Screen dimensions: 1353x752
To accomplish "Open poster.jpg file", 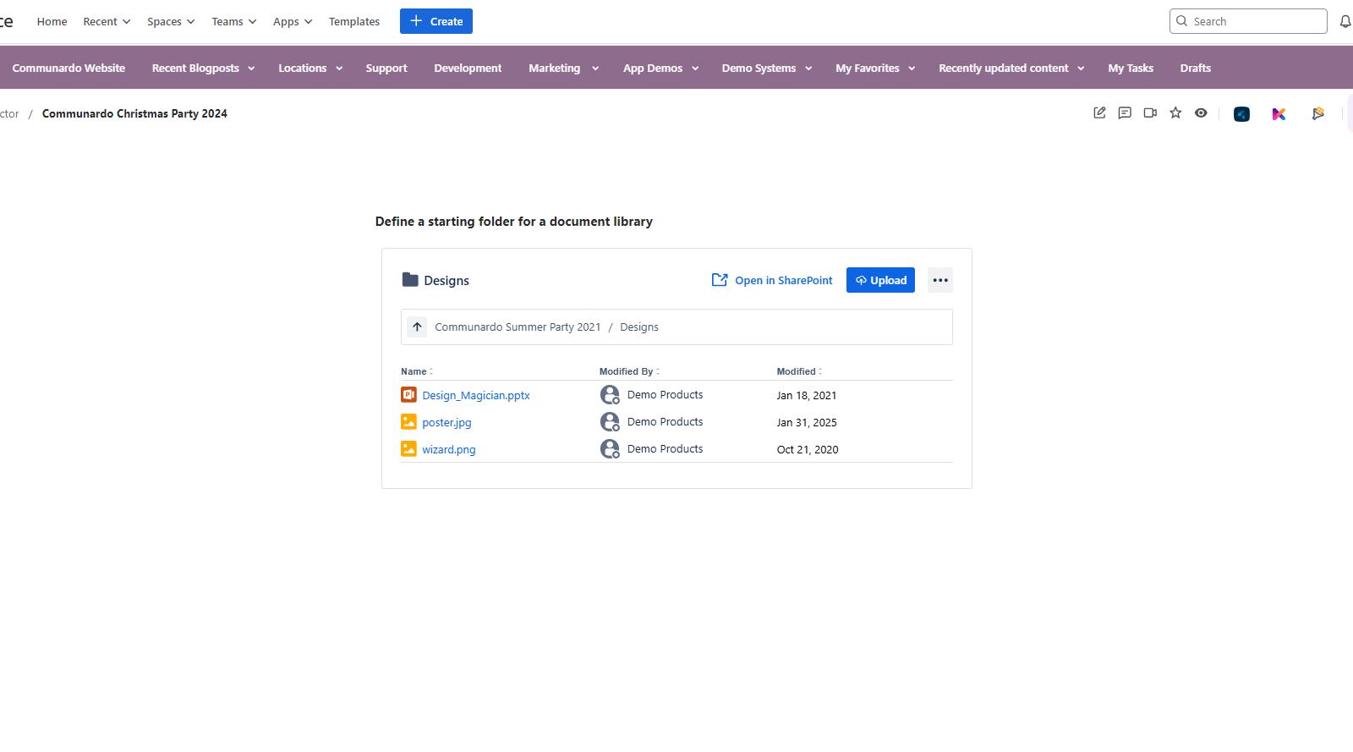I will pos(446,422).
